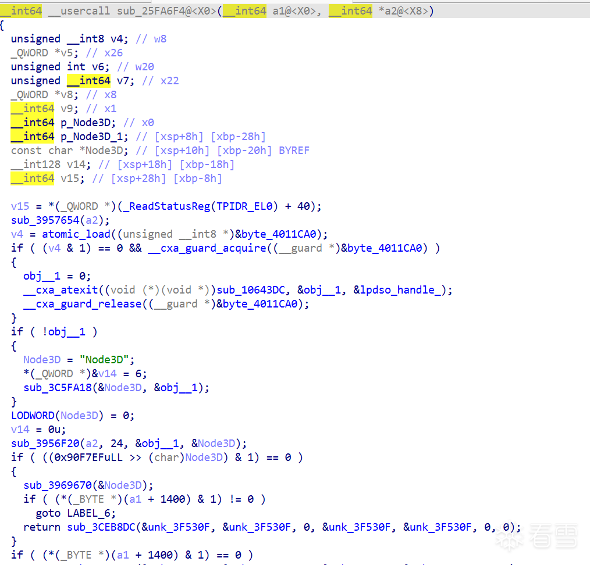Click the // w20 register comment
This screenshot has height=565, width=590.
coord(136,66)
